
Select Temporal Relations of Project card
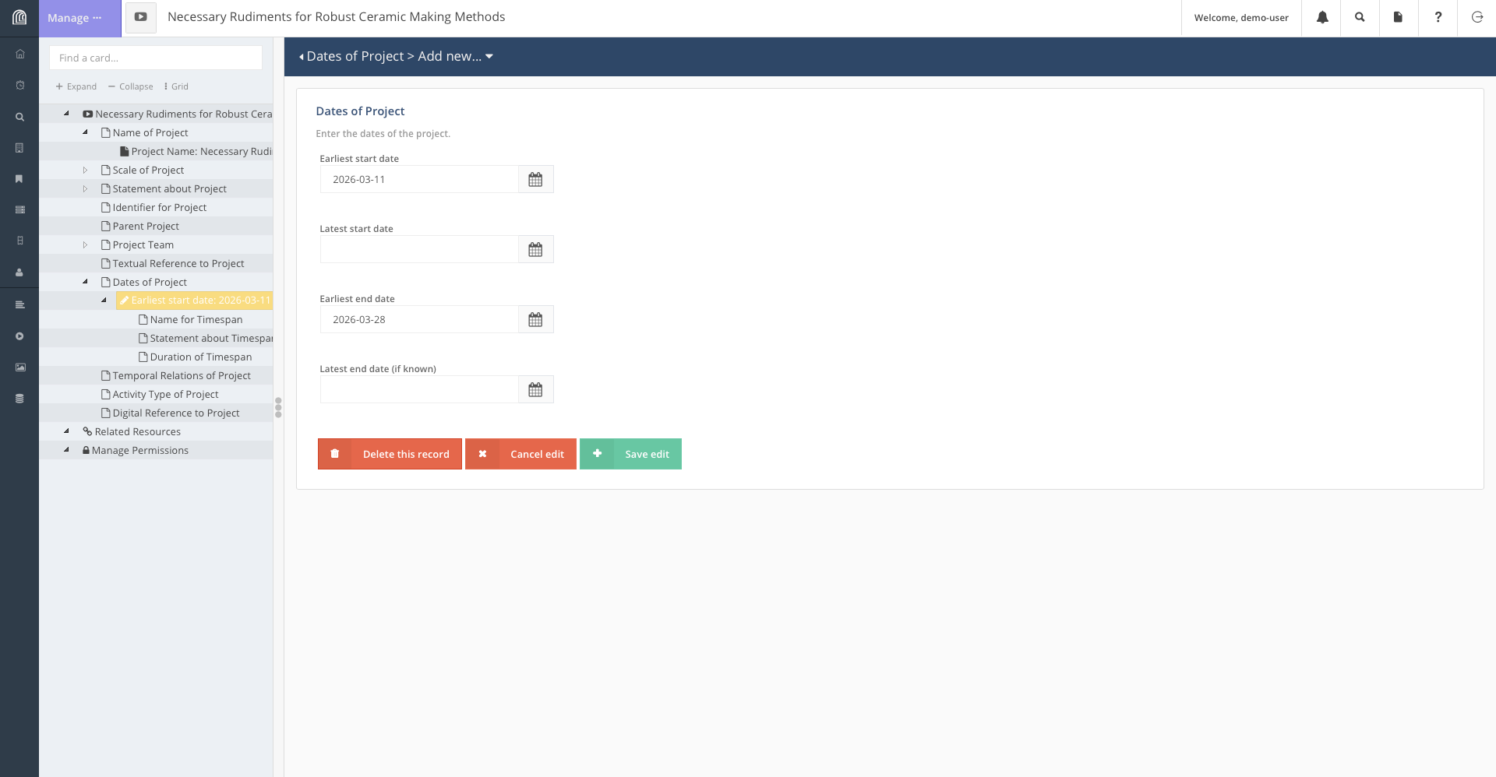(x=181, y=375)
